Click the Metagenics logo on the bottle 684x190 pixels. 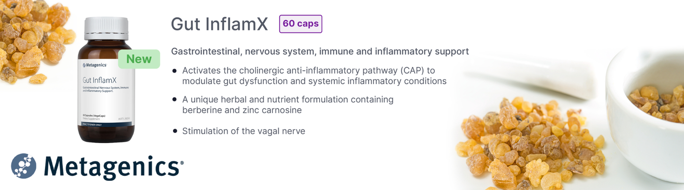point(95,65)
